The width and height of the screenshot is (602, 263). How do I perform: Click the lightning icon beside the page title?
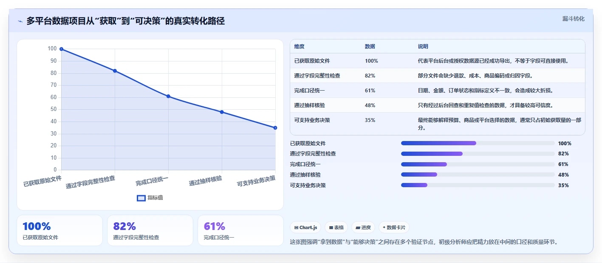(x=20, y=21)
